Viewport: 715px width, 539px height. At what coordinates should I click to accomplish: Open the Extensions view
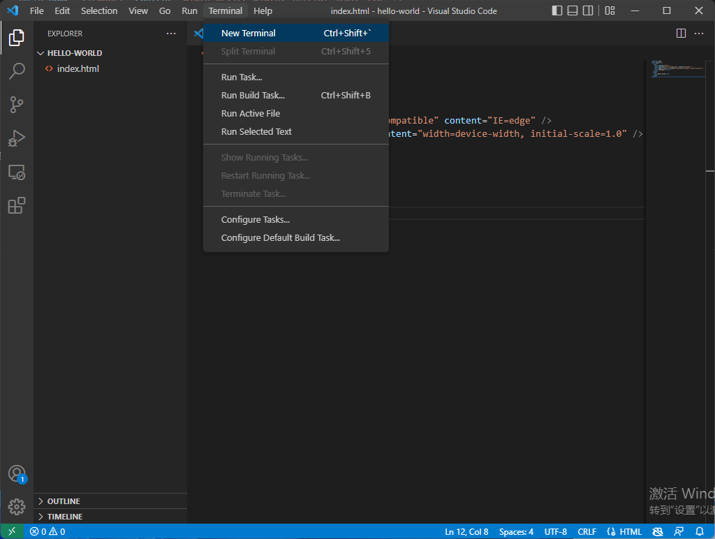(x=17, y=206)
